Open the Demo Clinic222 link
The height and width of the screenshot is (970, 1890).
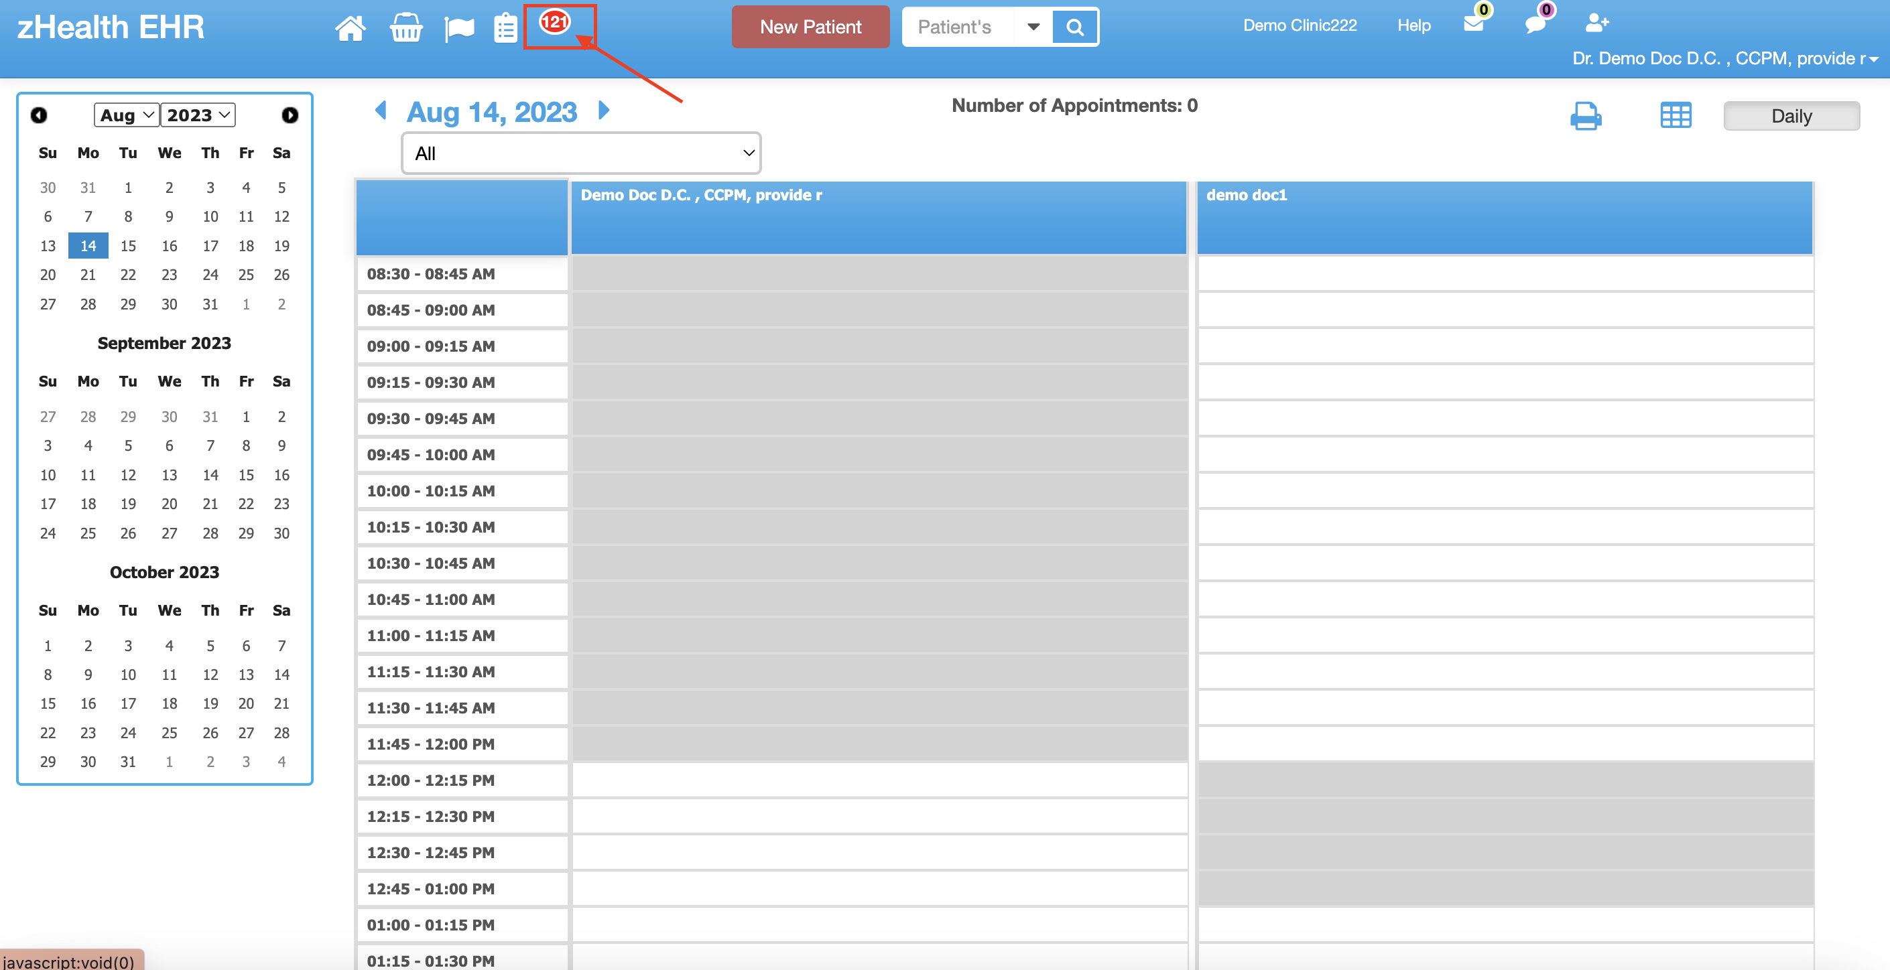pyautogui.click(x=1300, y=25)
